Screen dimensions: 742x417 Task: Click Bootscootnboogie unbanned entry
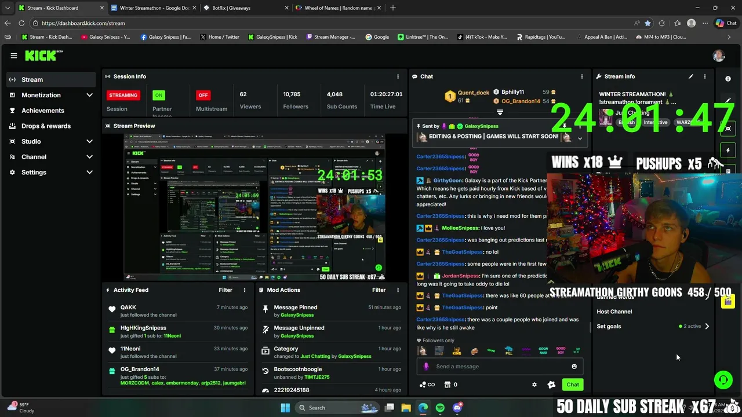point(331,373)
